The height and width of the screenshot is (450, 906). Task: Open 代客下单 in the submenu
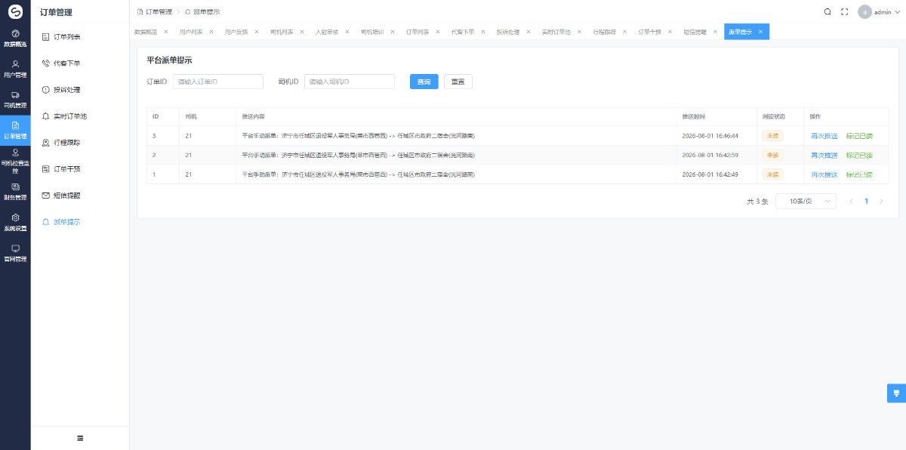click(x=80, y=63)
